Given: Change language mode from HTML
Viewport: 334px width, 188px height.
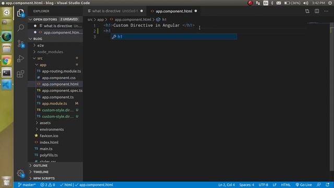Looking at the screenshot, I should tap(285, 185).
